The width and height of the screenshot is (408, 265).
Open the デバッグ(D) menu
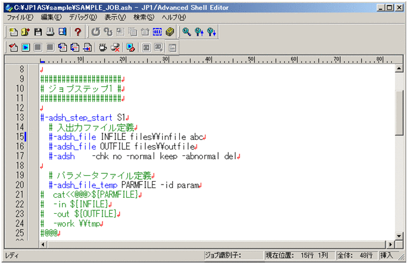coord(83,17)
